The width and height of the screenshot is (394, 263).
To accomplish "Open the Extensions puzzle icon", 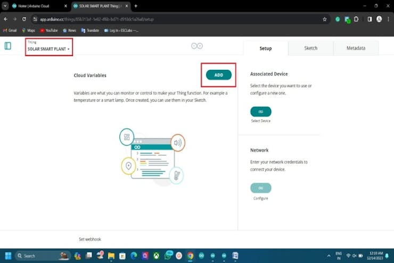I will pyautogui.click(x=356, y=19).
